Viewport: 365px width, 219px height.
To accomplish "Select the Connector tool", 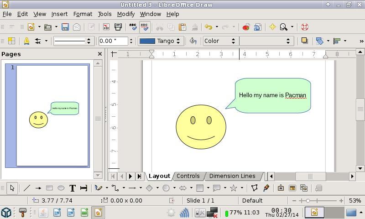I will (x=115, y=188).
